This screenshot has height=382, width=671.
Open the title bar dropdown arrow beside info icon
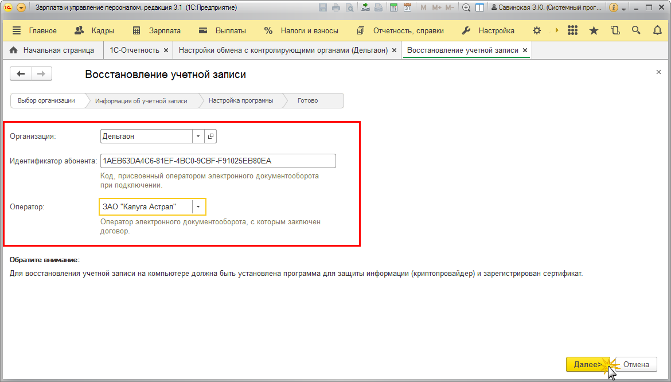tap(624, 9)
